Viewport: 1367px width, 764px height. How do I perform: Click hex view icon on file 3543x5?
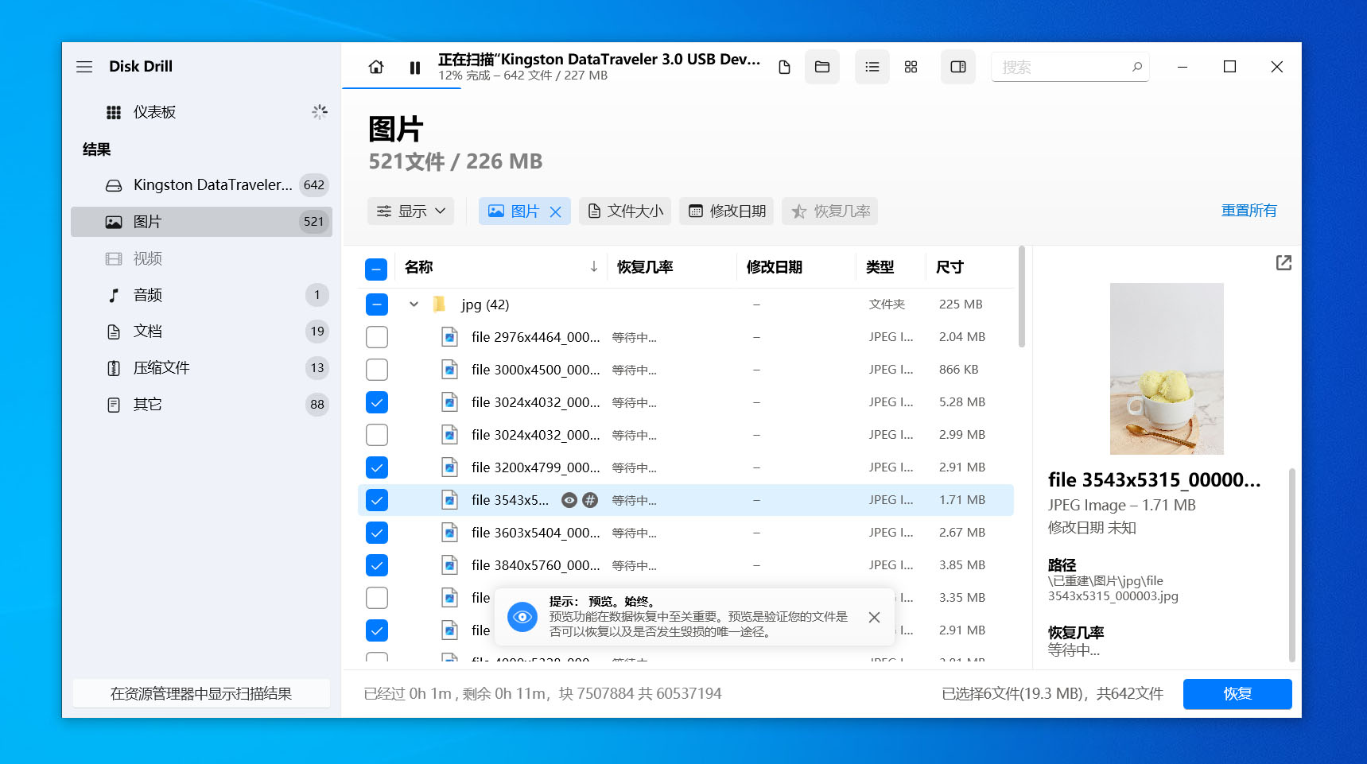pyautogui.click(x=590, y=500)
